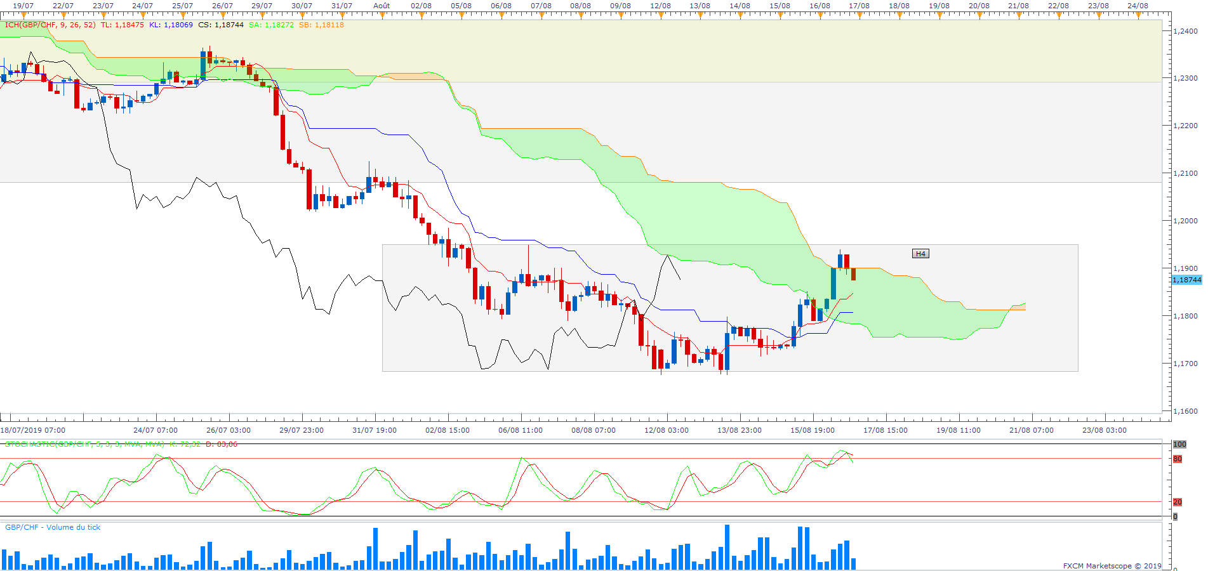Click the SA: 1,18272 legend value

coord(272,25)
